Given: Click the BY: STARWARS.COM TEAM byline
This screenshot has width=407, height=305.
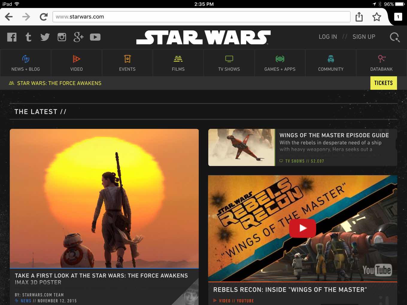Looking at the screenshot, I should [x=39, y=295].
